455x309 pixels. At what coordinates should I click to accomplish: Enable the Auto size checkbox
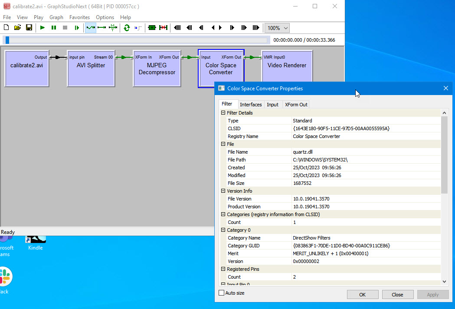[x=222, y=293]
